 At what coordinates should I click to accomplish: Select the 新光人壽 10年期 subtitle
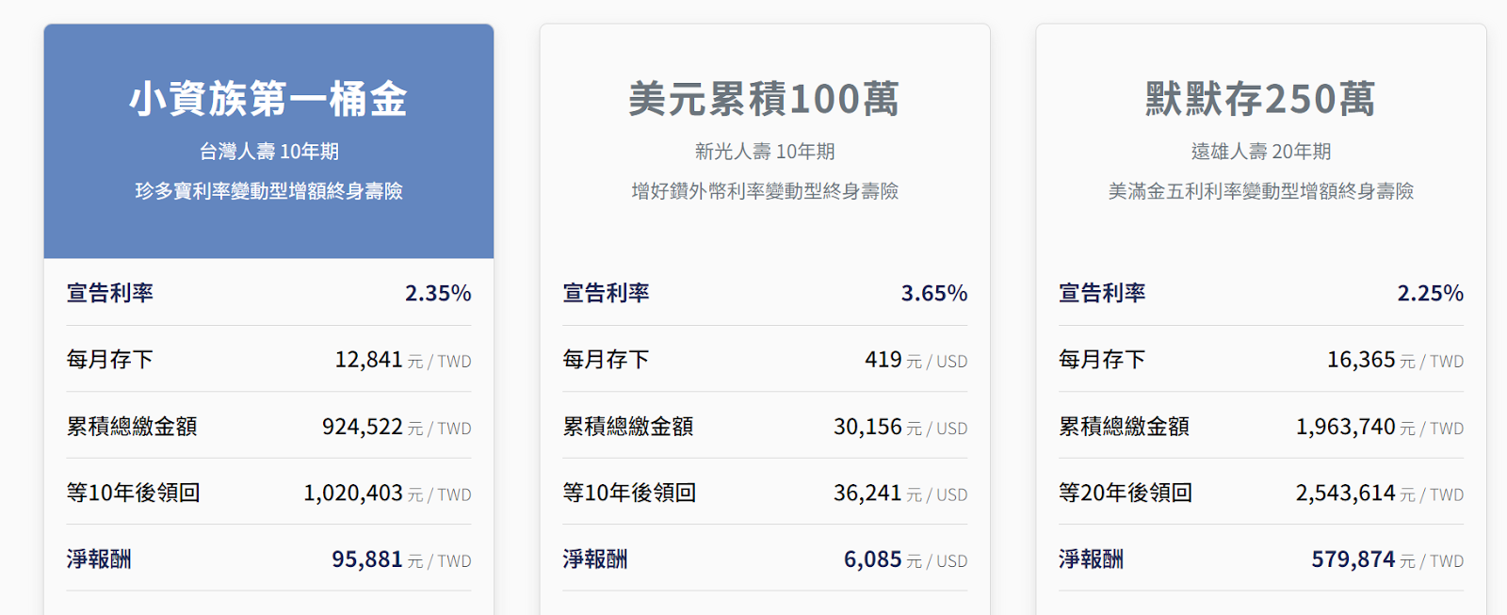(x=764, y=150)
